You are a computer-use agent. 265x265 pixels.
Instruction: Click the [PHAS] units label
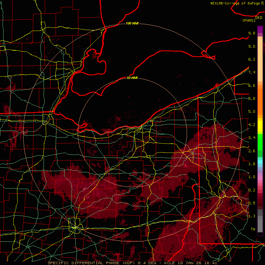[249, 21]
